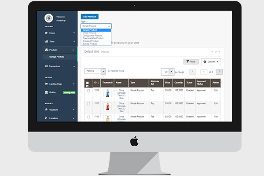Check the box for product 1787
Image resolution: width=264 pixels, height=176 pixels.
88,103
